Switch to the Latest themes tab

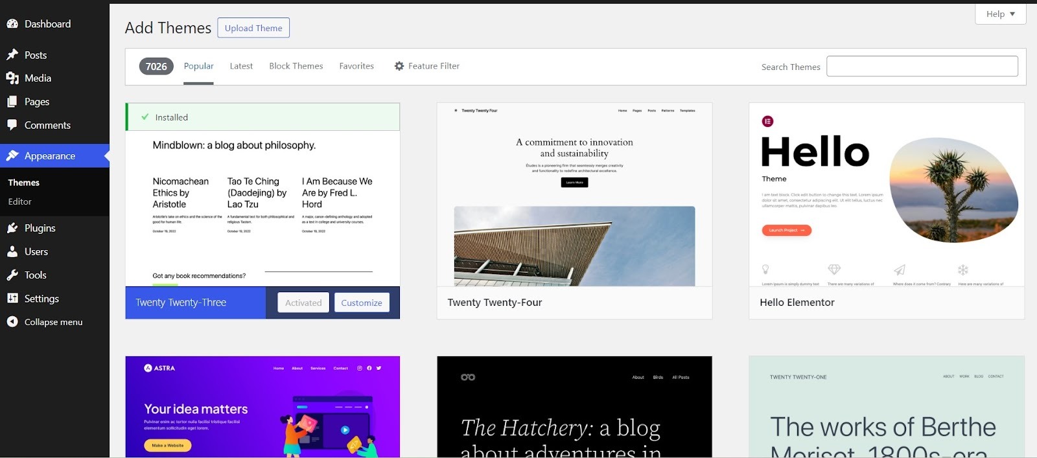coord(241,66)
